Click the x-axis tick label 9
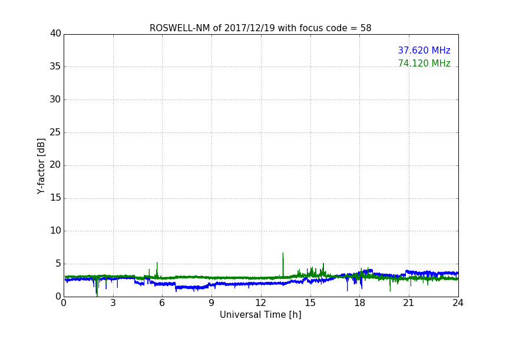This screenshot has width=509, height=339. coord(211,303)
